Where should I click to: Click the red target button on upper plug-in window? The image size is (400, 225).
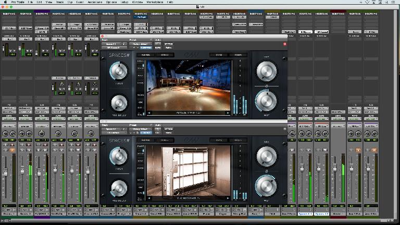pos(285,44)
